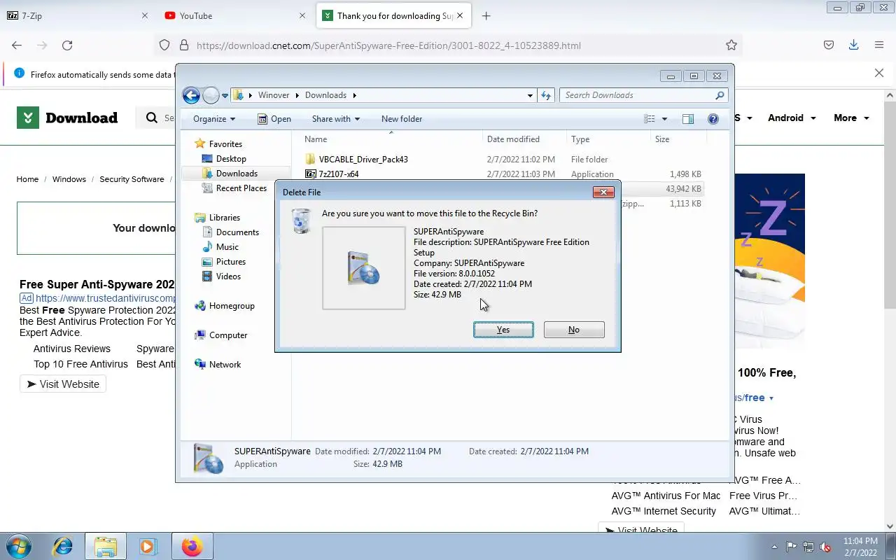This screenshot has height=560, width=896.
Task: Open the Share with menu
Action: tap(336, 119)
